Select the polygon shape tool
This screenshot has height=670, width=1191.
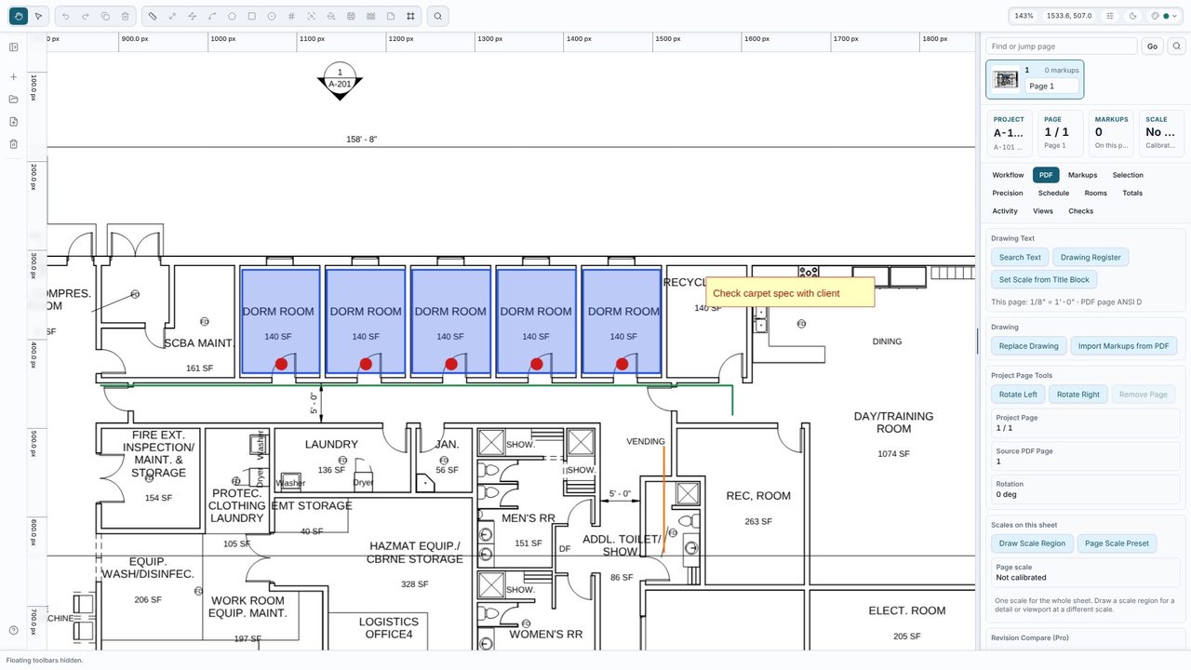[232, 16]
